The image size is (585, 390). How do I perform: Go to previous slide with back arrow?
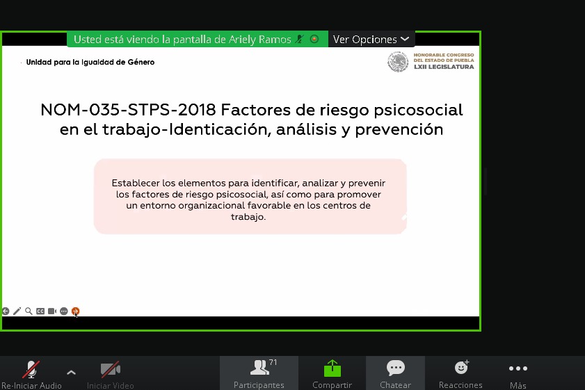[6, 311]
